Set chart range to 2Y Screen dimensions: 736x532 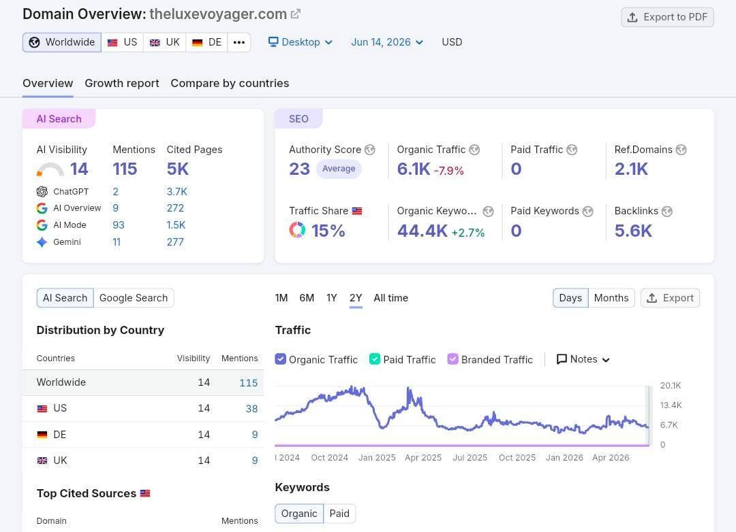click(356, 298)
